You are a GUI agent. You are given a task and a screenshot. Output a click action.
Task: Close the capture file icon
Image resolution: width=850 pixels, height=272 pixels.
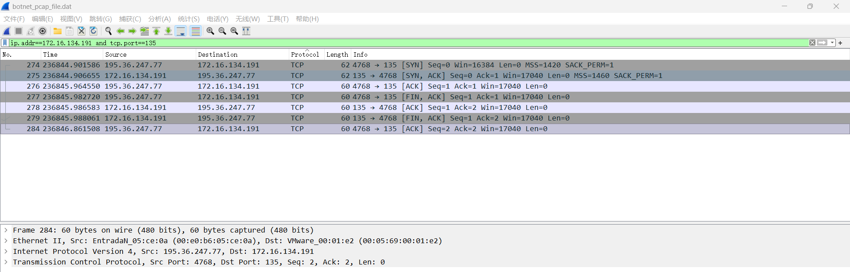pyautogui.click(x=82, y=31)
